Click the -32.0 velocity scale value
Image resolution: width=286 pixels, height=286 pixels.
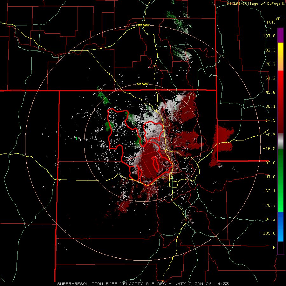point(269,163)
